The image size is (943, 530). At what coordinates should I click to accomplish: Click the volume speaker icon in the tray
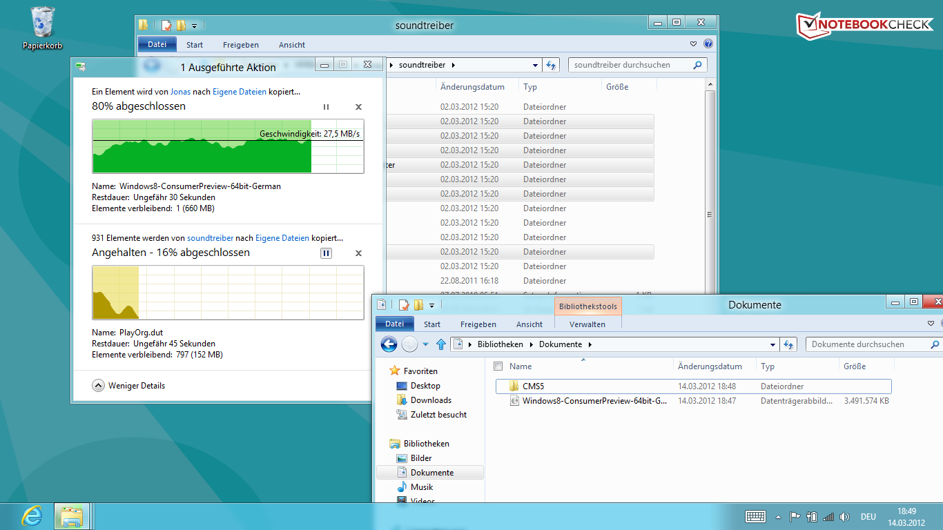tap(844, 516)
